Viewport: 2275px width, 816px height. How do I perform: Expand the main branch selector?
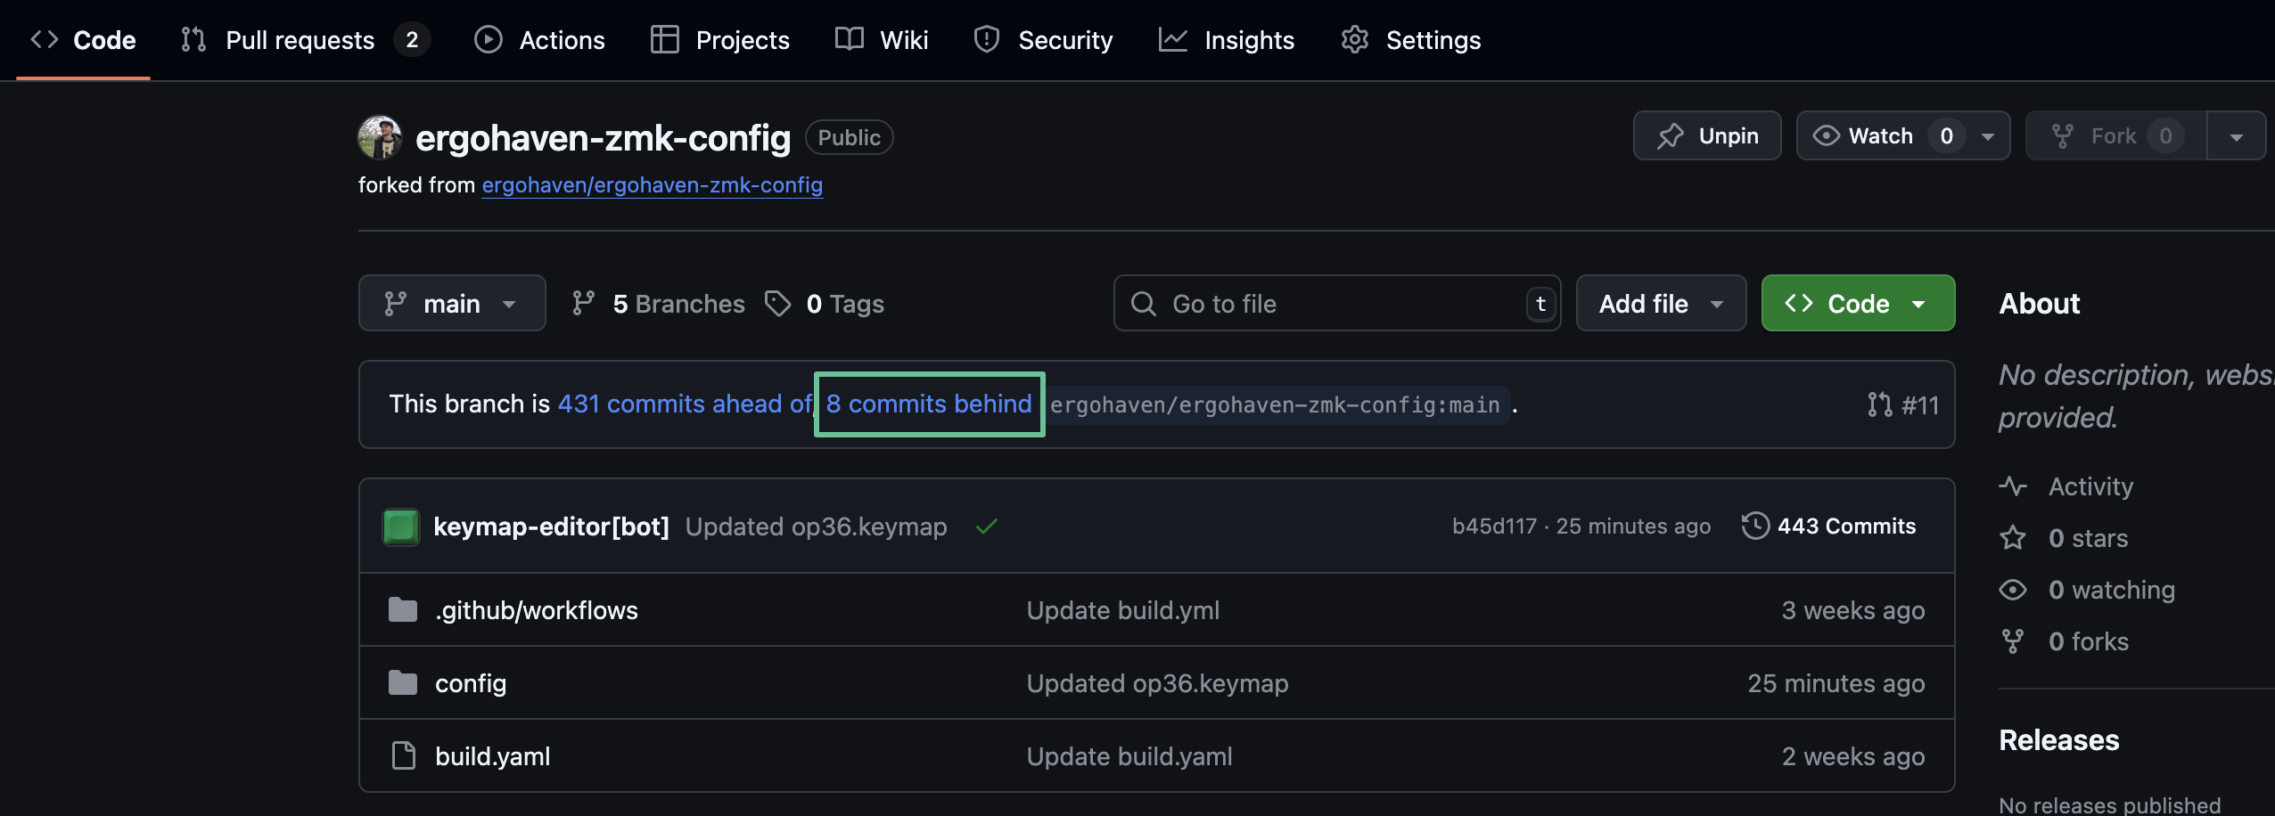point(451,304)
